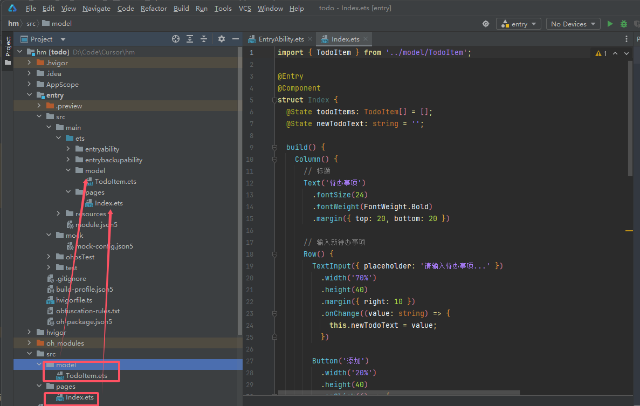Viewport: 640px width, 406px height.
Task: Click the Debug bug icon
Action: 624,24
